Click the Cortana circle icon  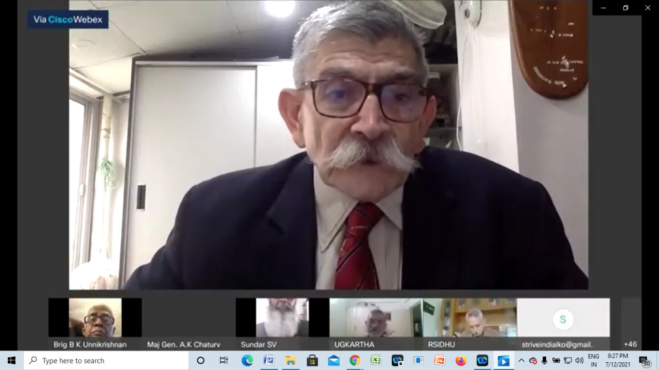201,361
